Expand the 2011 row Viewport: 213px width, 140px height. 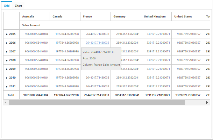(x=7, y=87)
